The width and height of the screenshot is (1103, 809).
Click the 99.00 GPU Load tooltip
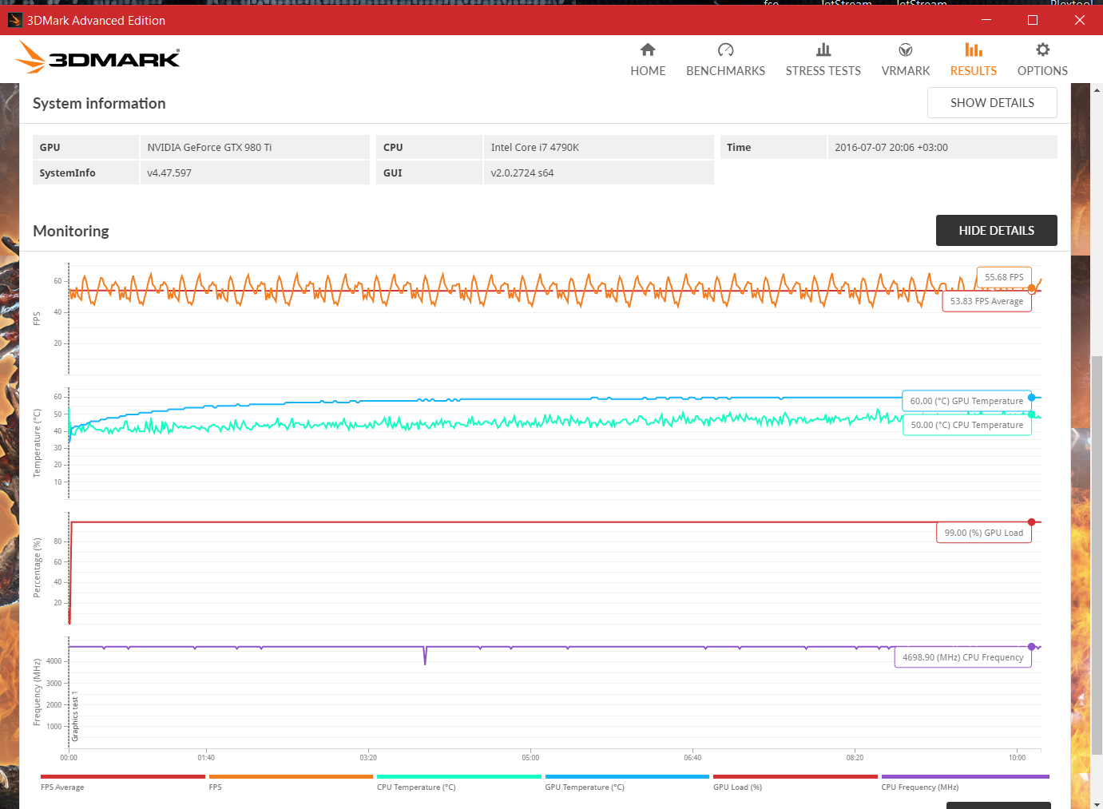[983, 533]
